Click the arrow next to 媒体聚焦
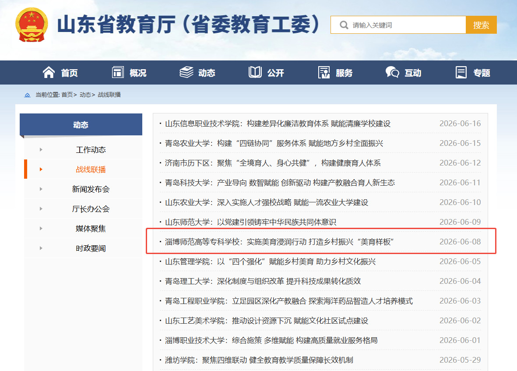Screen dimensions: 517x371 41,229
